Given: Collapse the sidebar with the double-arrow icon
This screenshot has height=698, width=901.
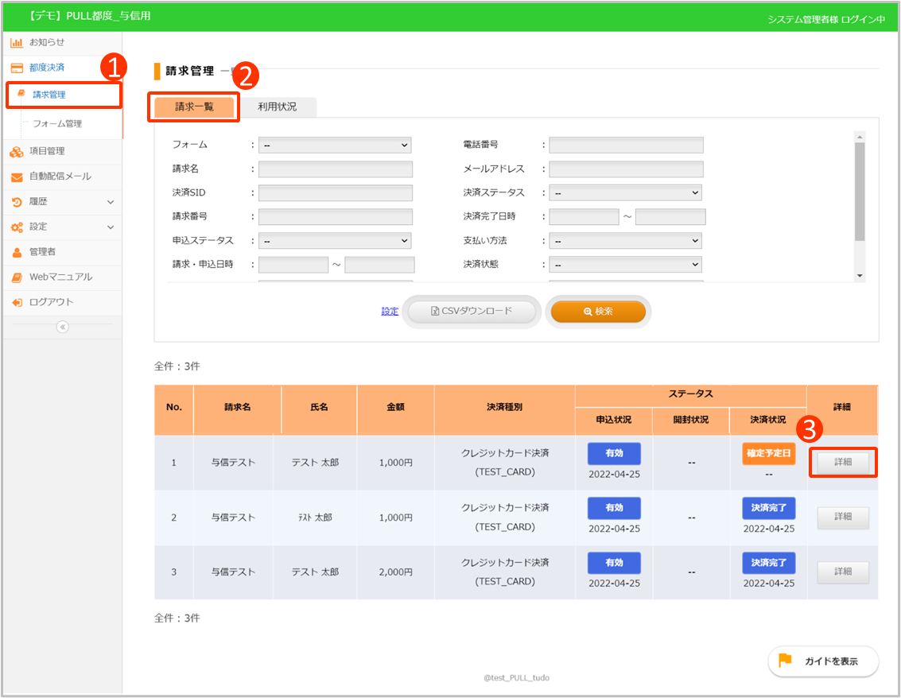Looking at the screenshot, I should click(x=63, y=327).
